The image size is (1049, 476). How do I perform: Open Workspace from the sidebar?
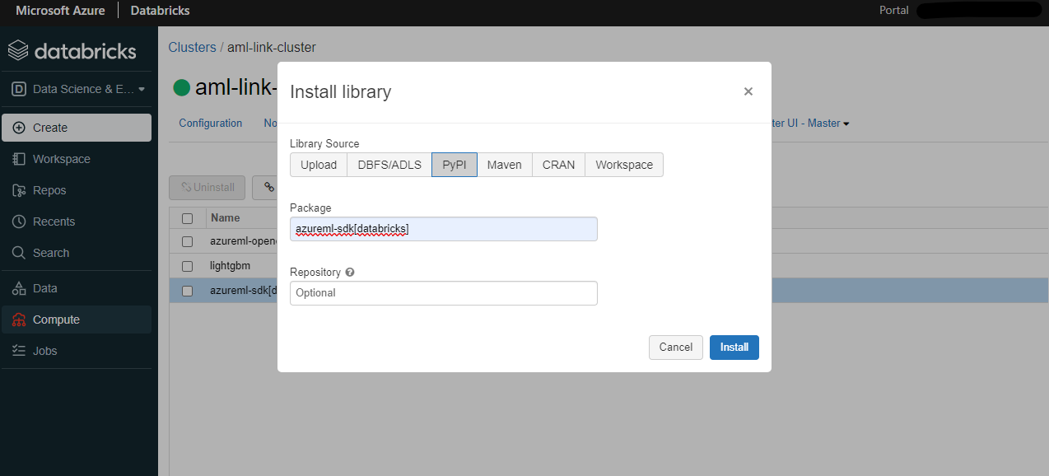pyautogui.click(x=77, y=159)
